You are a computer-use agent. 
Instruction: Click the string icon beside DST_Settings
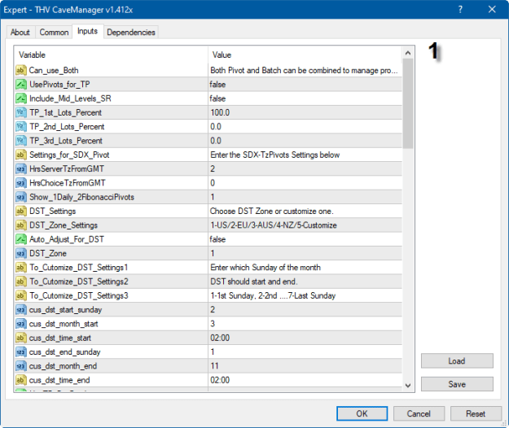click(21, 211)
